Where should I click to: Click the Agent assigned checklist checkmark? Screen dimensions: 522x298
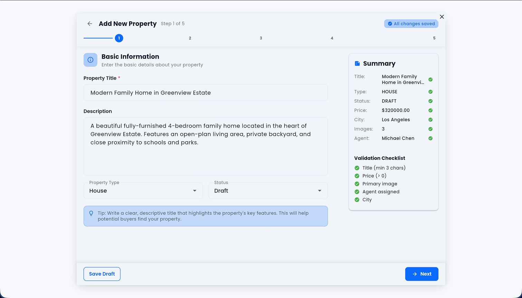[x=357, y=192]
